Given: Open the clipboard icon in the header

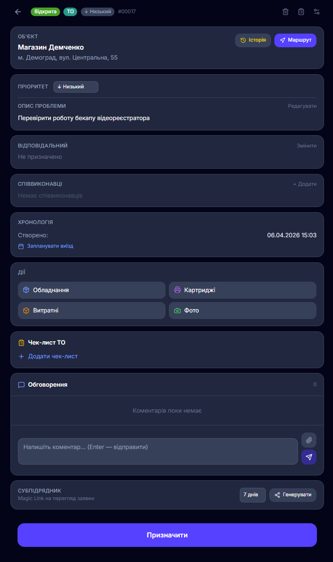Looking at the screenshot, I should (x=301, y=12).
